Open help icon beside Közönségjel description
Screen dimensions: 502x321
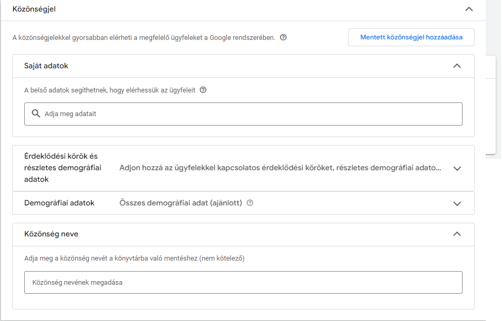(x=283, y=37)
